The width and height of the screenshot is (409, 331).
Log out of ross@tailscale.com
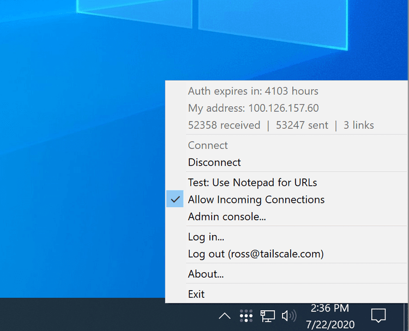point(255,254)
